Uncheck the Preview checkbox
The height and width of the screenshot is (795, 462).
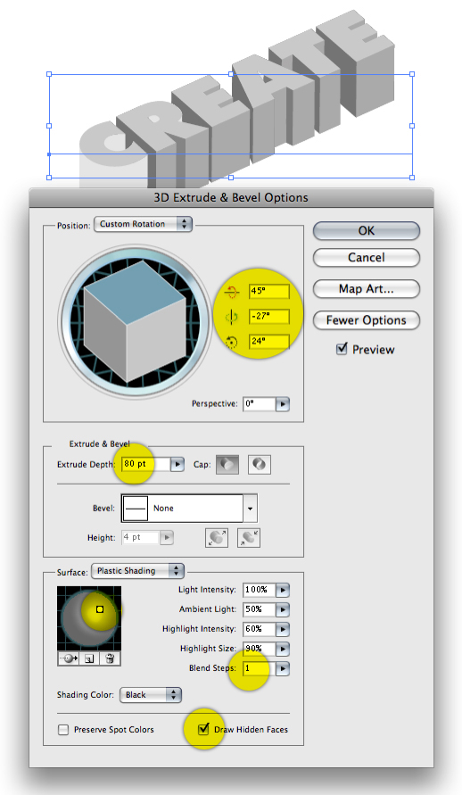[342, 349]
